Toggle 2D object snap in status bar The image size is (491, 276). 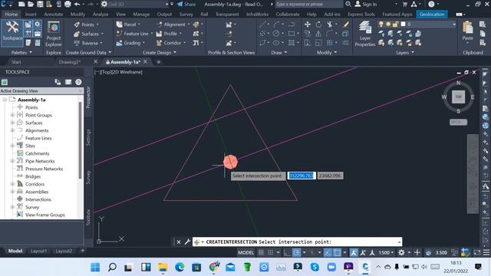[337, 252]
